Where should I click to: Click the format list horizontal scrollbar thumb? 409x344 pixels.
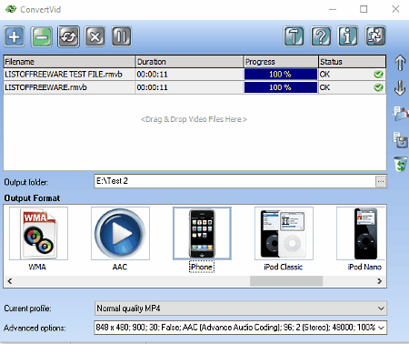(x=286, y=281)
